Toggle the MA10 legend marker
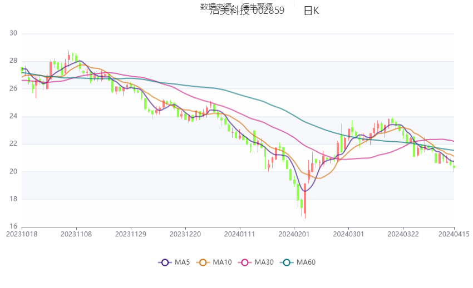The width and height of the screenshot is (473, 288). [204, 262]
